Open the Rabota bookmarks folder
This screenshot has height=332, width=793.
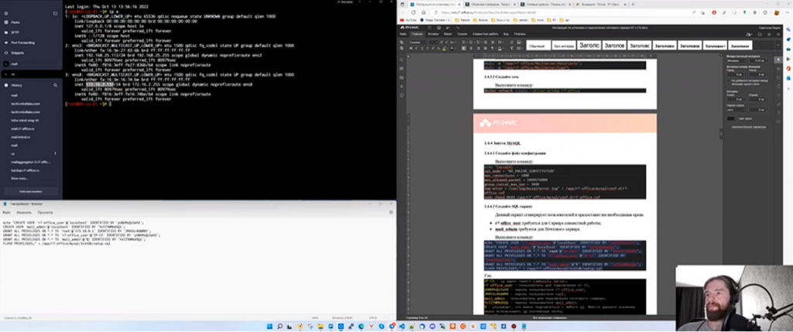pyautogui.click(x=463, y=19)
